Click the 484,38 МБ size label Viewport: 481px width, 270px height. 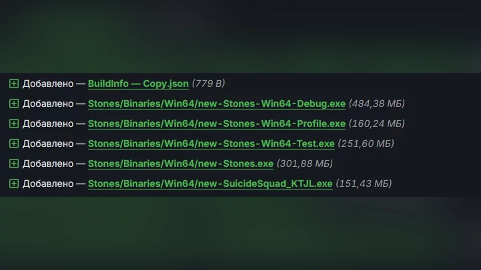(x=377, y=104)
